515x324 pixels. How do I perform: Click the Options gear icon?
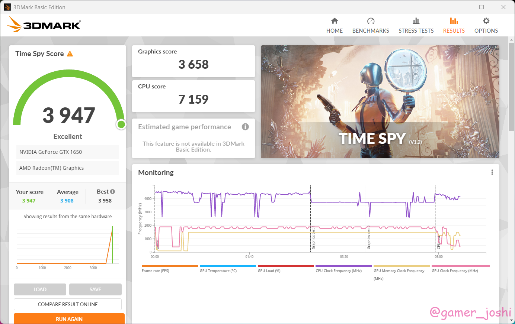486,21
